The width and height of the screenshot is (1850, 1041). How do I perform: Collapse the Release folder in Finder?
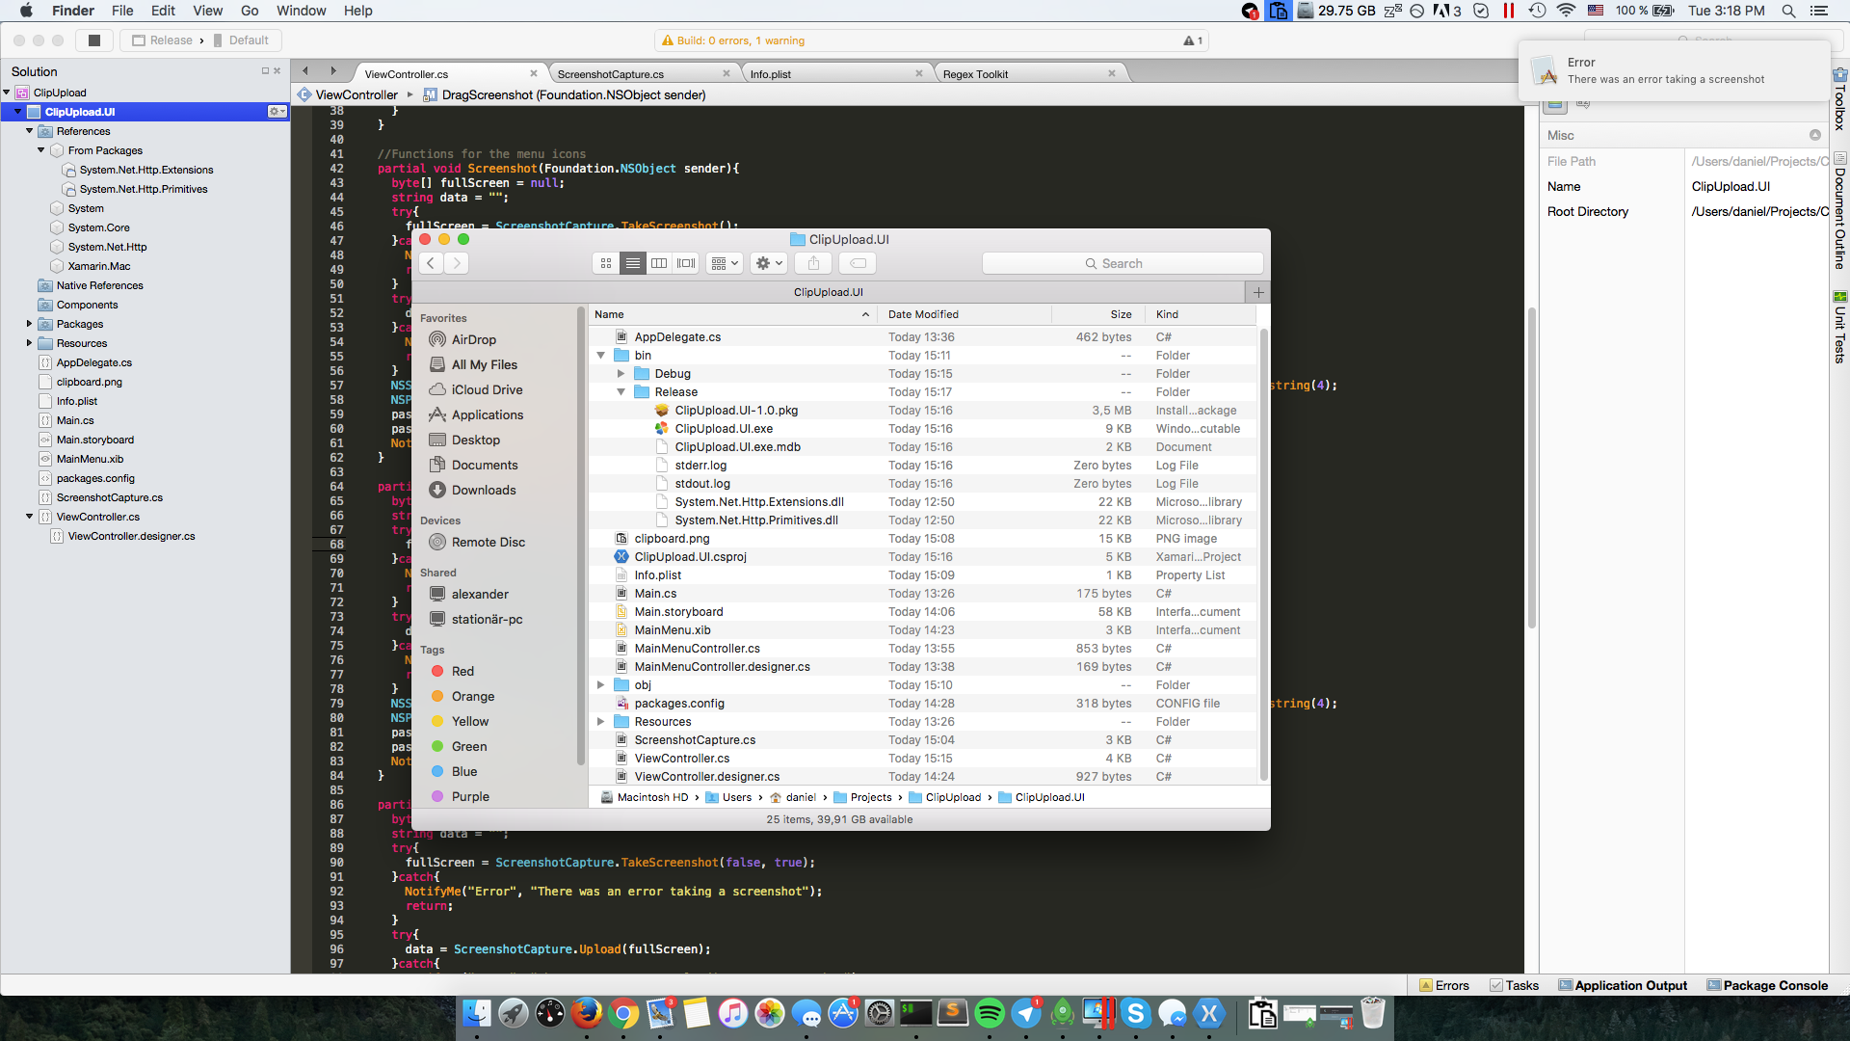point(621,392)
